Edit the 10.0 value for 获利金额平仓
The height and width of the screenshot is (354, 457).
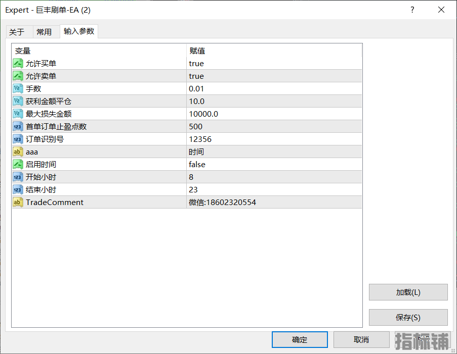coord(274,101)
